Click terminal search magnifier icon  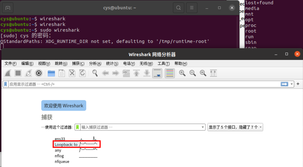[178, 8]
